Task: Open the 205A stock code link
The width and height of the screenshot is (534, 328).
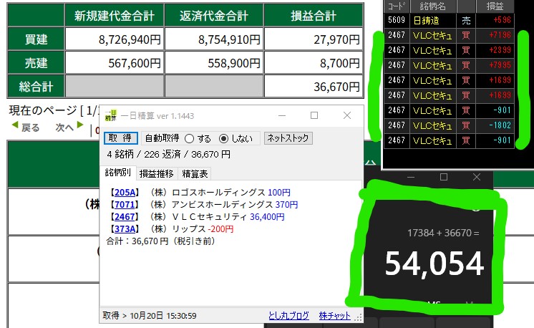Action: (x=124, y=193)
